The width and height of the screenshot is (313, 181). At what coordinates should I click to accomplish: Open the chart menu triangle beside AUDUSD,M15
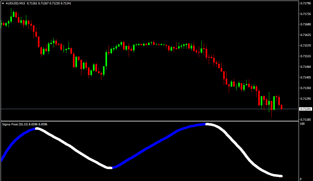[x=3, y=3]
